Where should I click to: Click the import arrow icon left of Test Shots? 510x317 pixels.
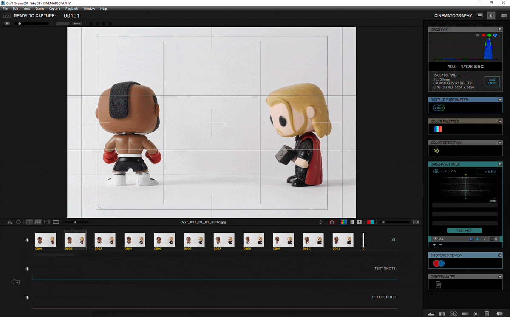(x=16, y=281)
